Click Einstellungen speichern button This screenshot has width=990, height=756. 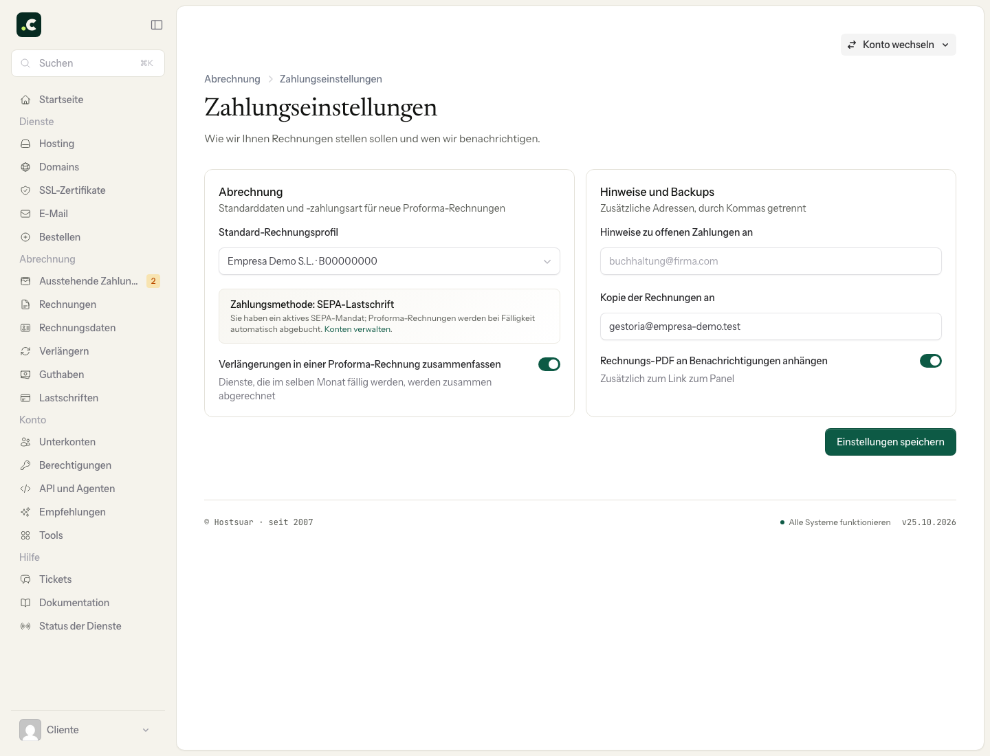[890, 442]
